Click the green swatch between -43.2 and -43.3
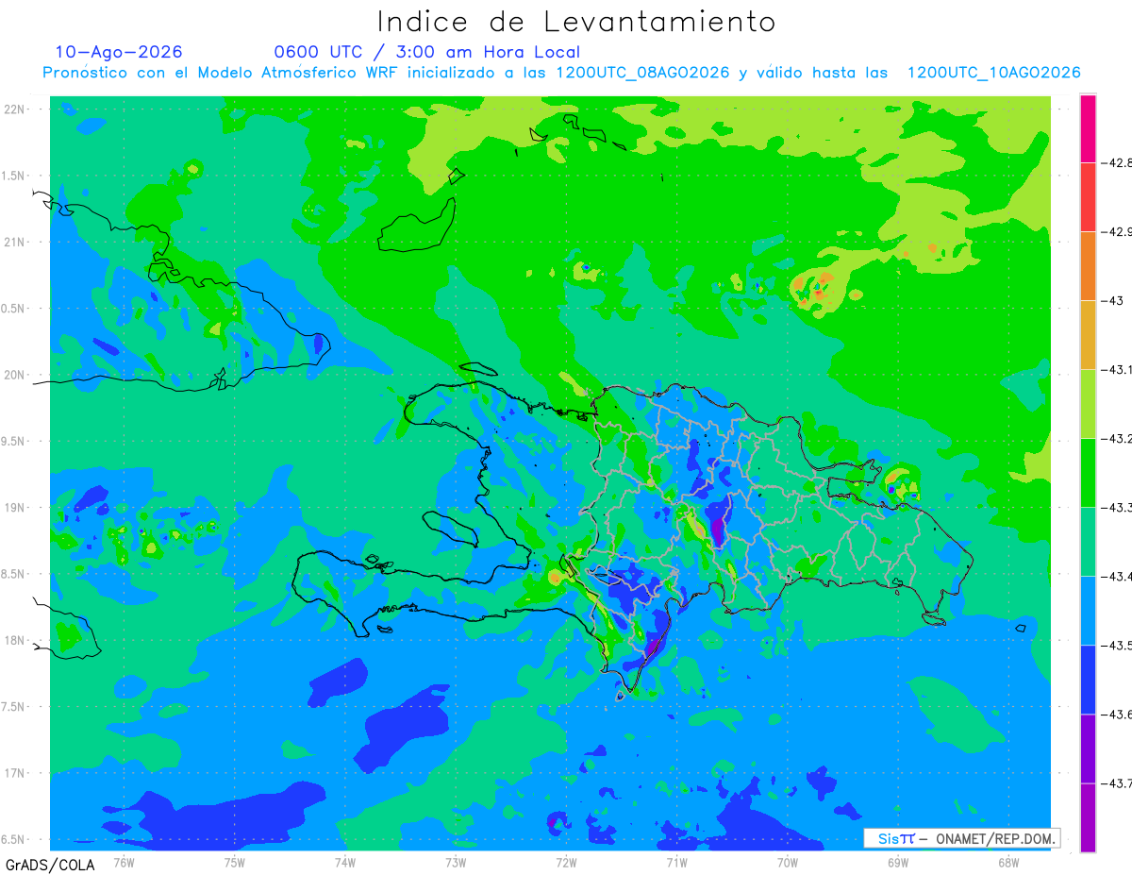 pyautogui.click(x=1088, y=473)
